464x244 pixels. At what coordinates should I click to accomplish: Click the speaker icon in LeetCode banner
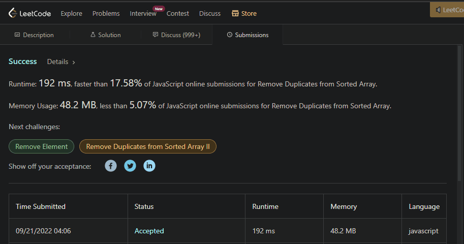(x=438, y=10)
